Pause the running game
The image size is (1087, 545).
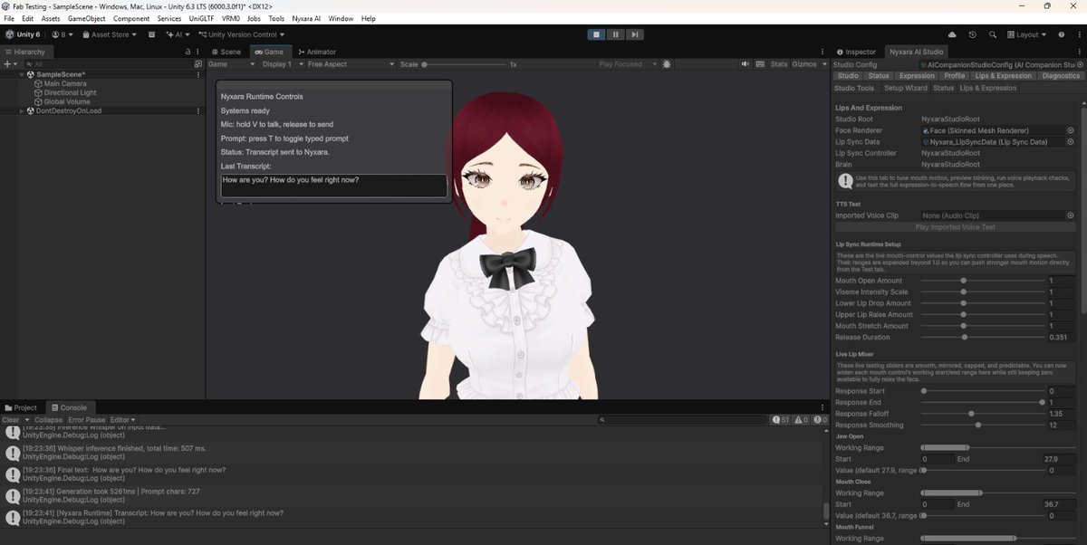616,34
